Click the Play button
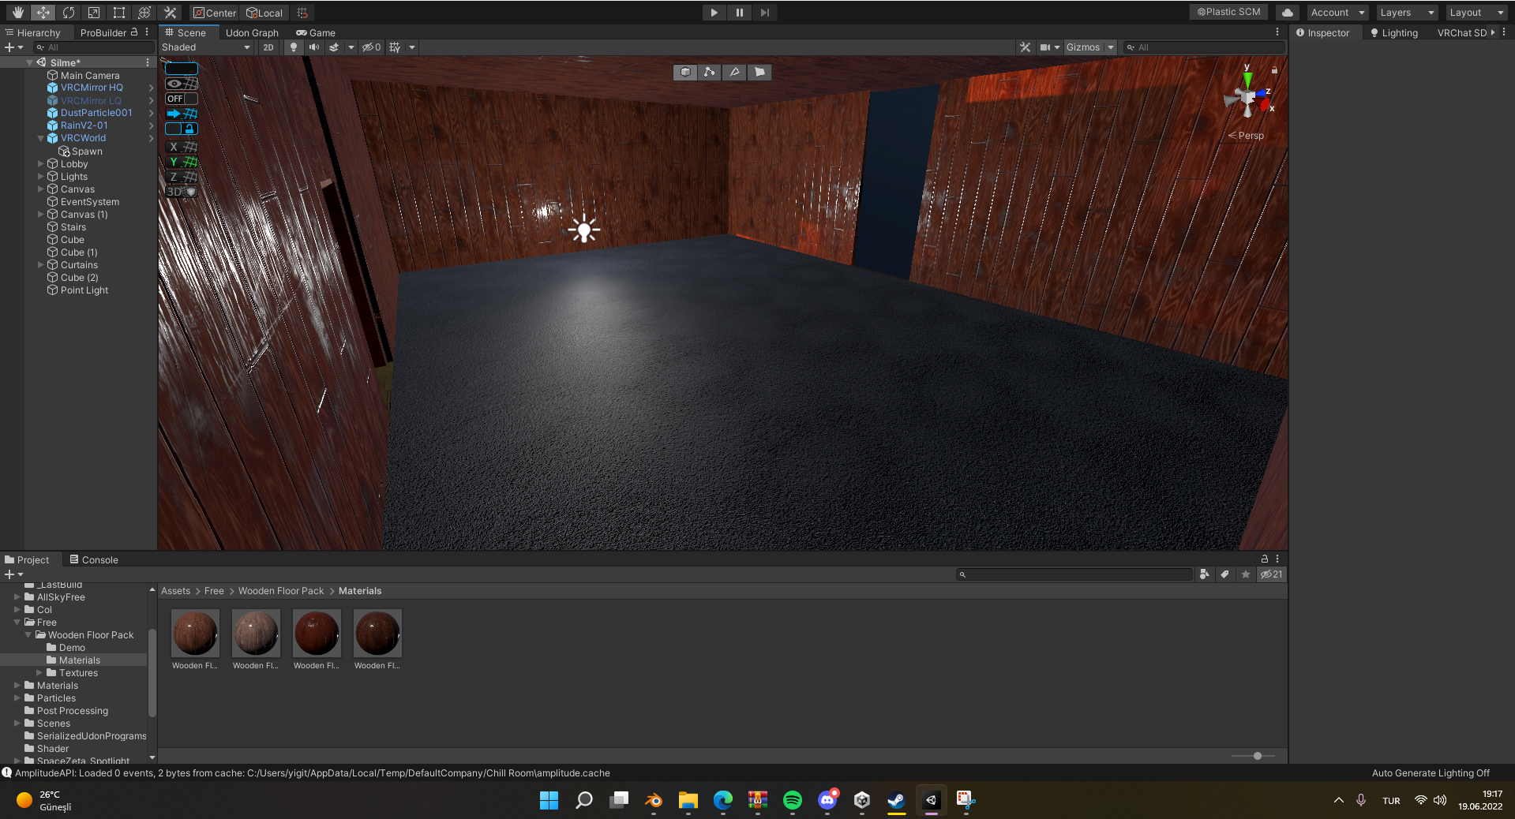 coord(714,13)
